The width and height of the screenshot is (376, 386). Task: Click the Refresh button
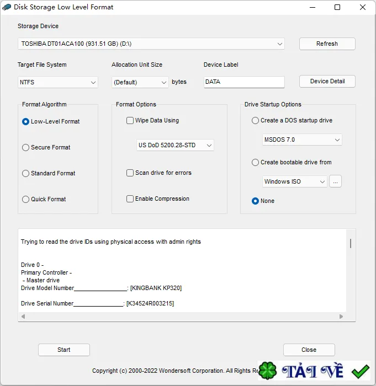[x=327, y=44]
